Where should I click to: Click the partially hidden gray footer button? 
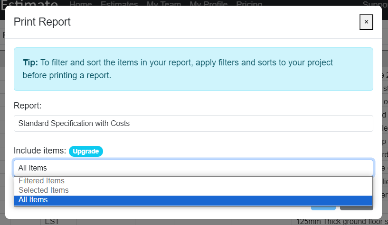click(356, 208)
